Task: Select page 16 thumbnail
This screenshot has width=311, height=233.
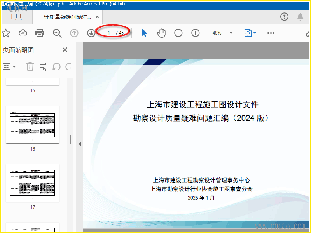Action: [x=33, y=125]
